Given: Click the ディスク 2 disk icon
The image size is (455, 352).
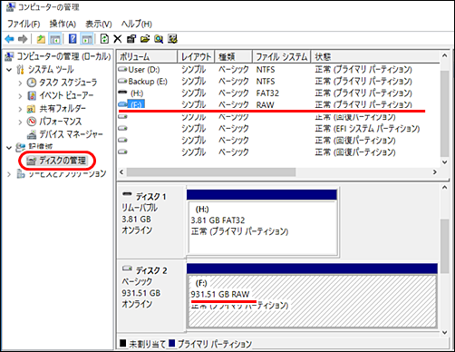Looking at the screenshot, I should [127, 269].
